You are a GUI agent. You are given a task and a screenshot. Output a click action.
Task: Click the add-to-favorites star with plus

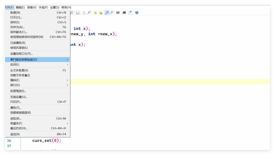pyautogui.click(x=100, y=13)
